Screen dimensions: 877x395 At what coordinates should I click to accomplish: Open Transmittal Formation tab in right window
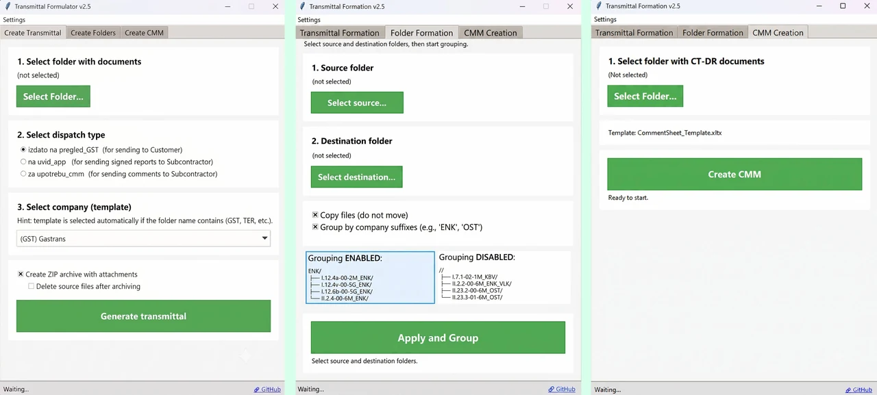[634, 33]
